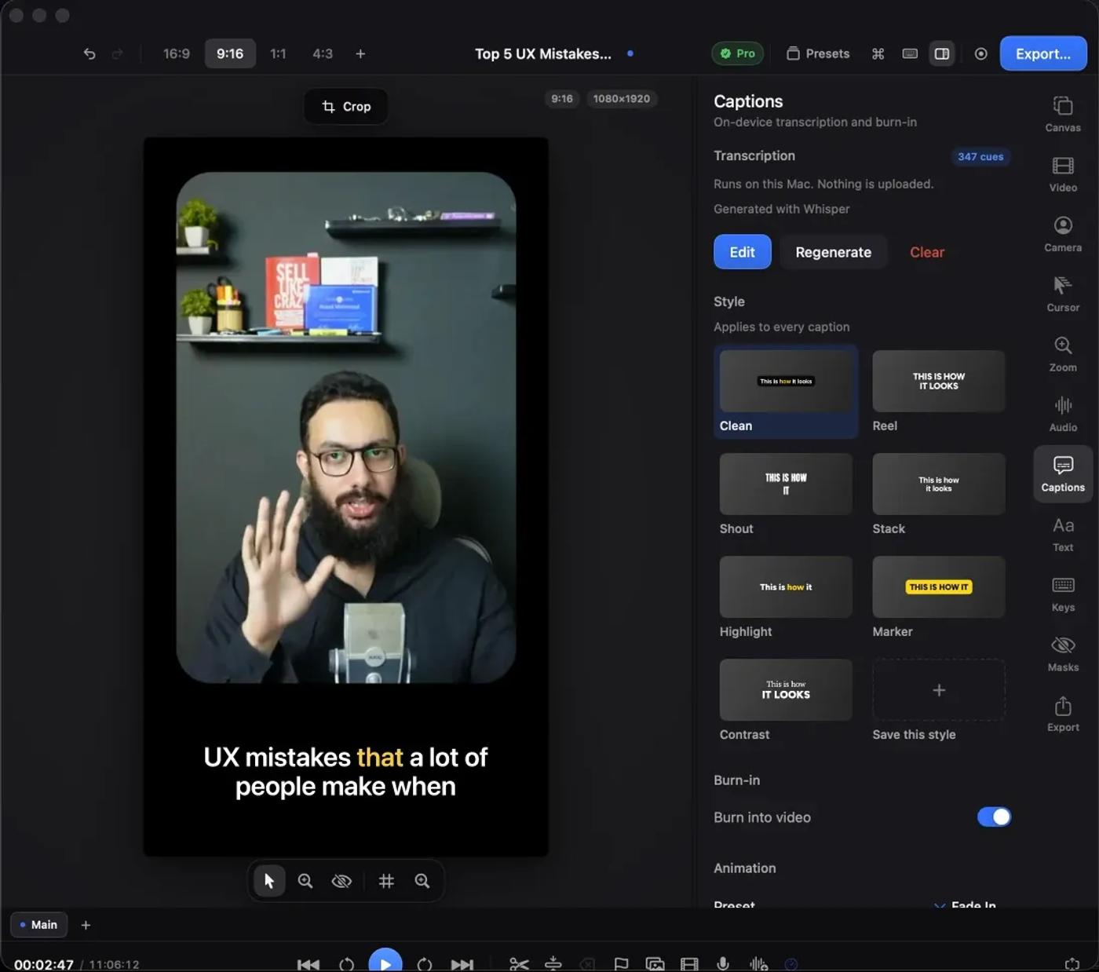Open the Export panel in the sidebar
This screenshot has height=972, width=1099.
pyautogui.click(x=1063, y=714)
